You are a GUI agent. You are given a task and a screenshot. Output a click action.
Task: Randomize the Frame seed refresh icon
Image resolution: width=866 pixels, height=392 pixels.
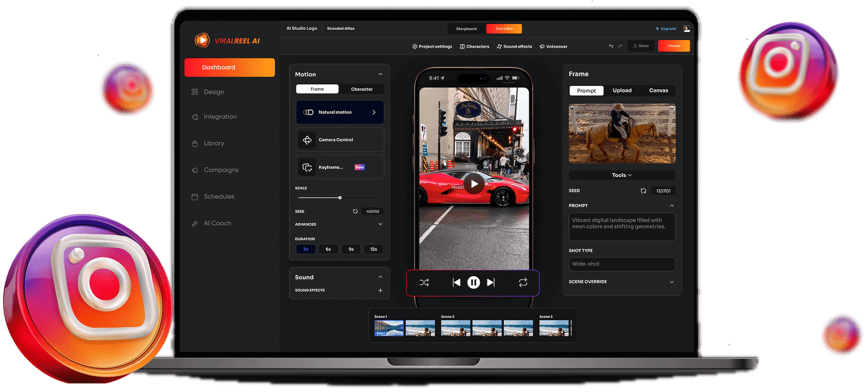coord(644,191)
